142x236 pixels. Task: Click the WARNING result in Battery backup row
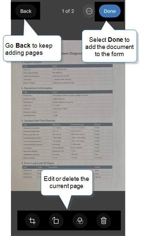[99, 158]
